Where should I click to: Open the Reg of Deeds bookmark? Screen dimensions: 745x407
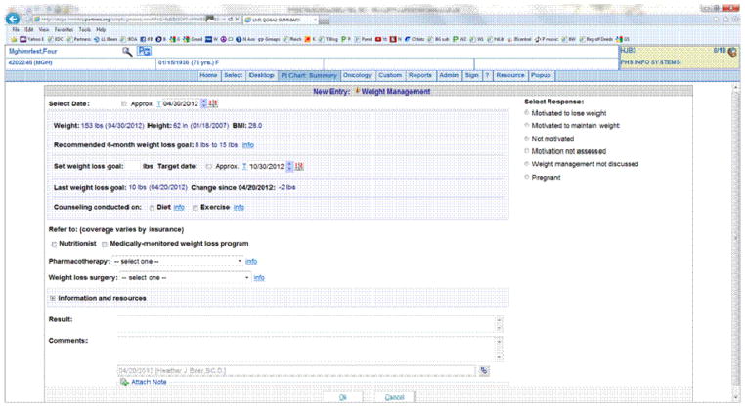tap(596, 39)
